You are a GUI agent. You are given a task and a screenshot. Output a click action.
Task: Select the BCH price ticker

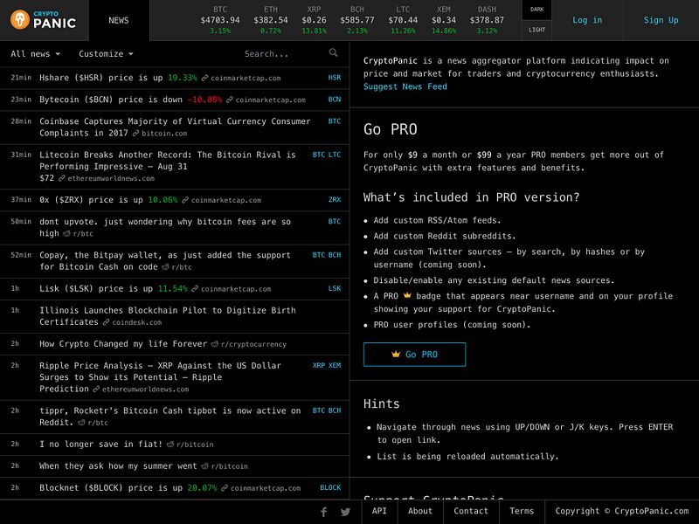coord(357,20)
